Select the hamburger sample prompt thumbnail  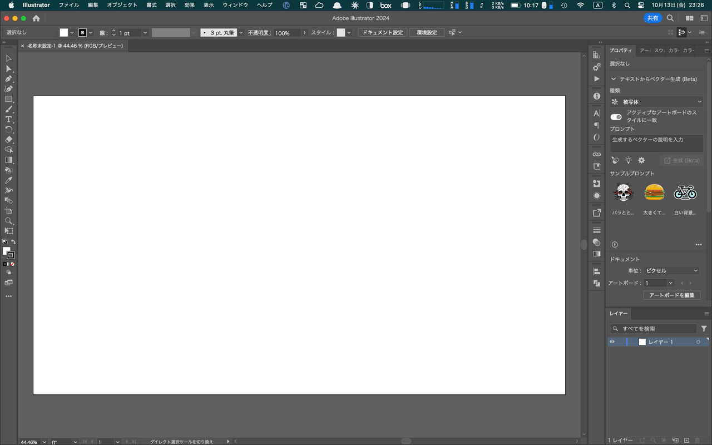pyautogui.click(x=654, y=192)
